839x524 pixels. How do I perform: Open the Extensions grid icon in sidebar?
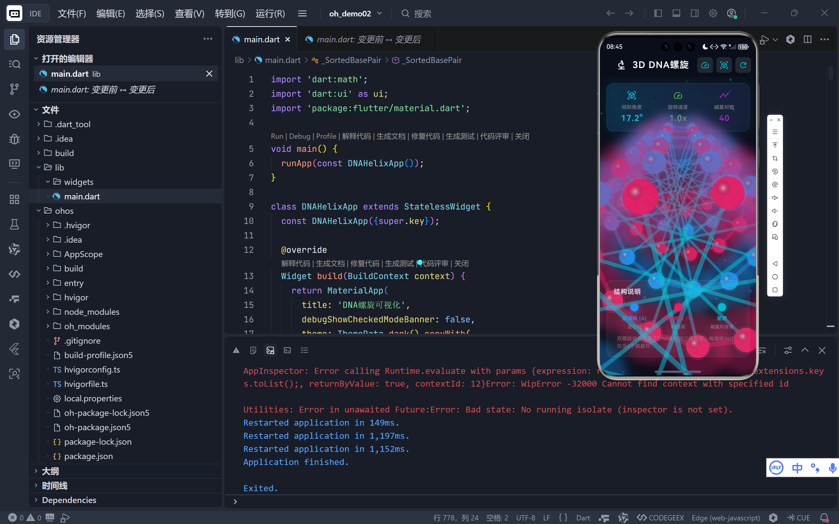coord(14,199)
